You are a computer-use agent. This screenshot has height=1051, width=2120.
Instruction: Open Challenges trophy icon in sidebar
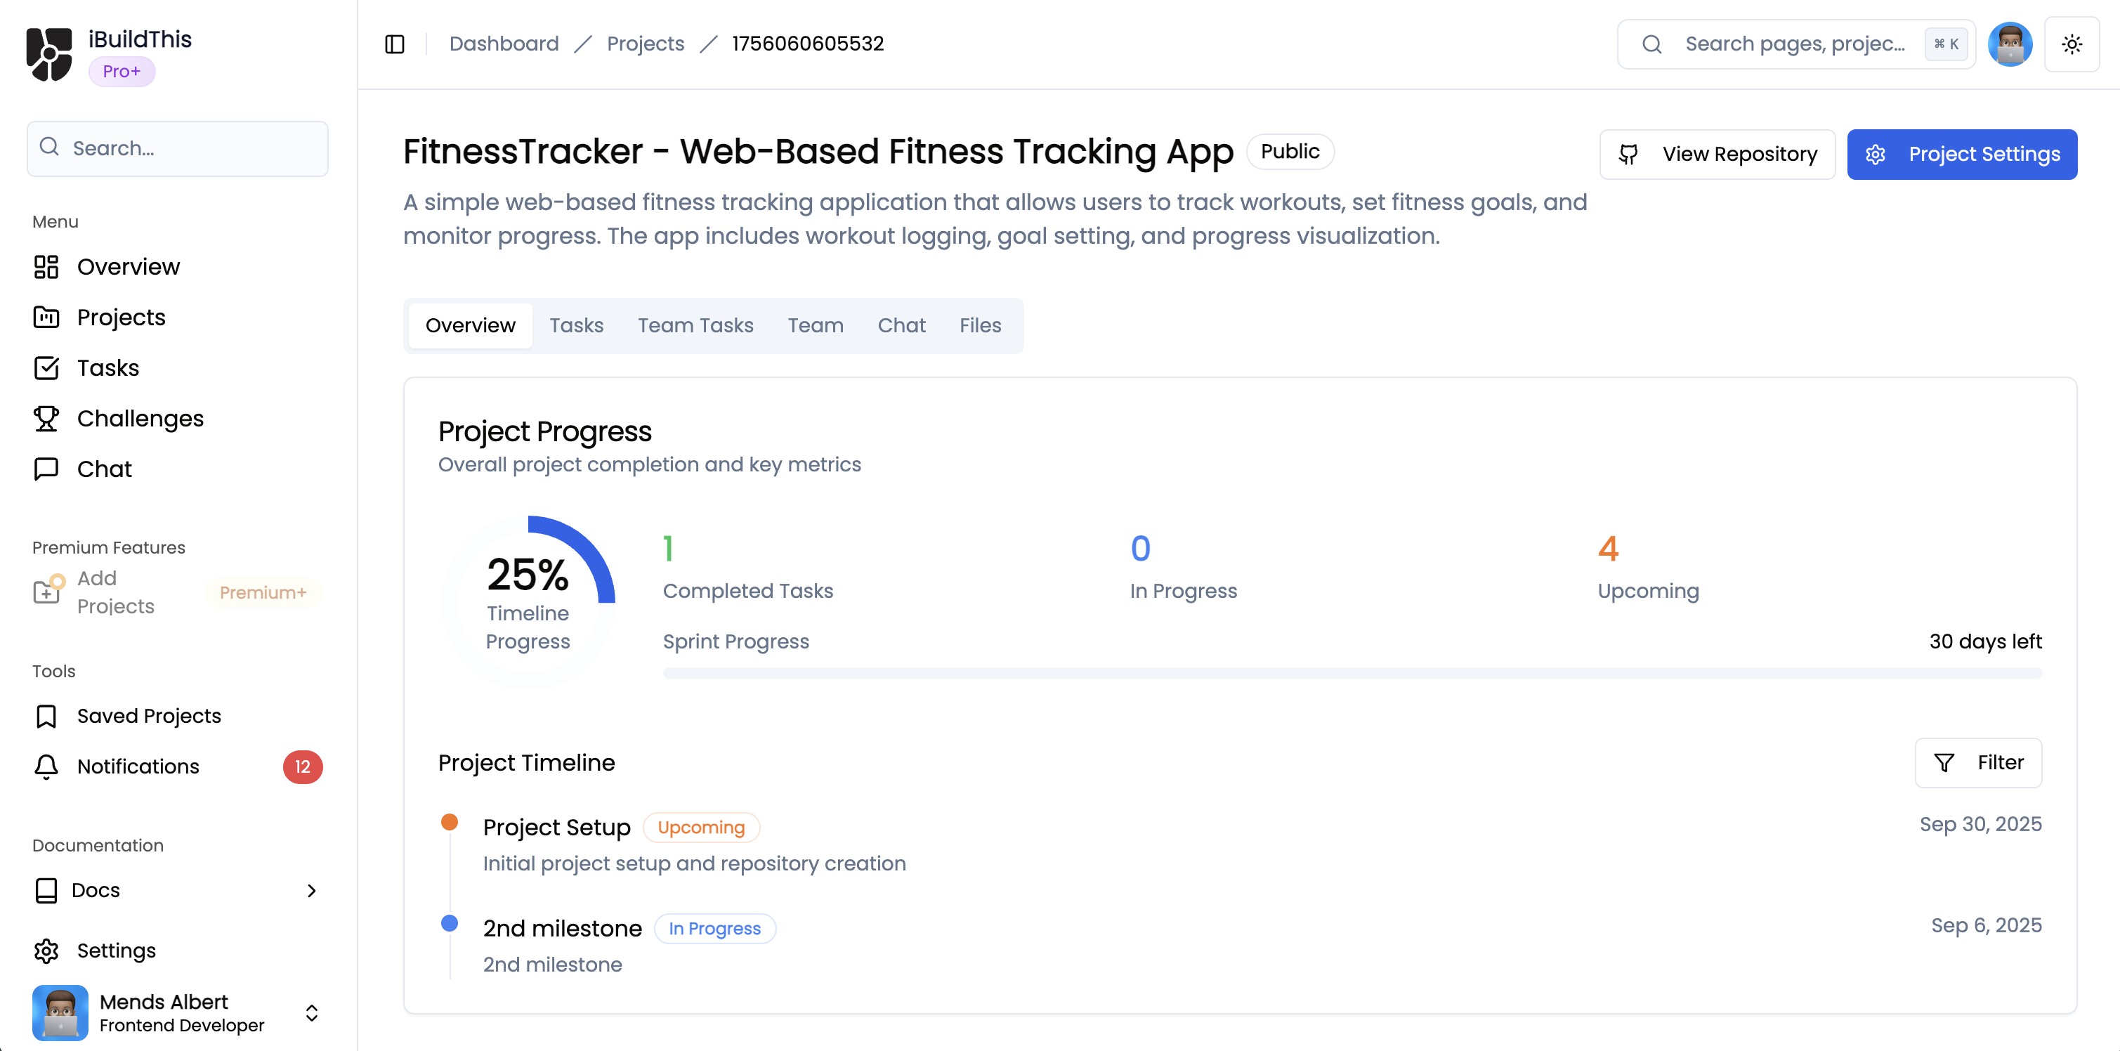coord(46,419)
